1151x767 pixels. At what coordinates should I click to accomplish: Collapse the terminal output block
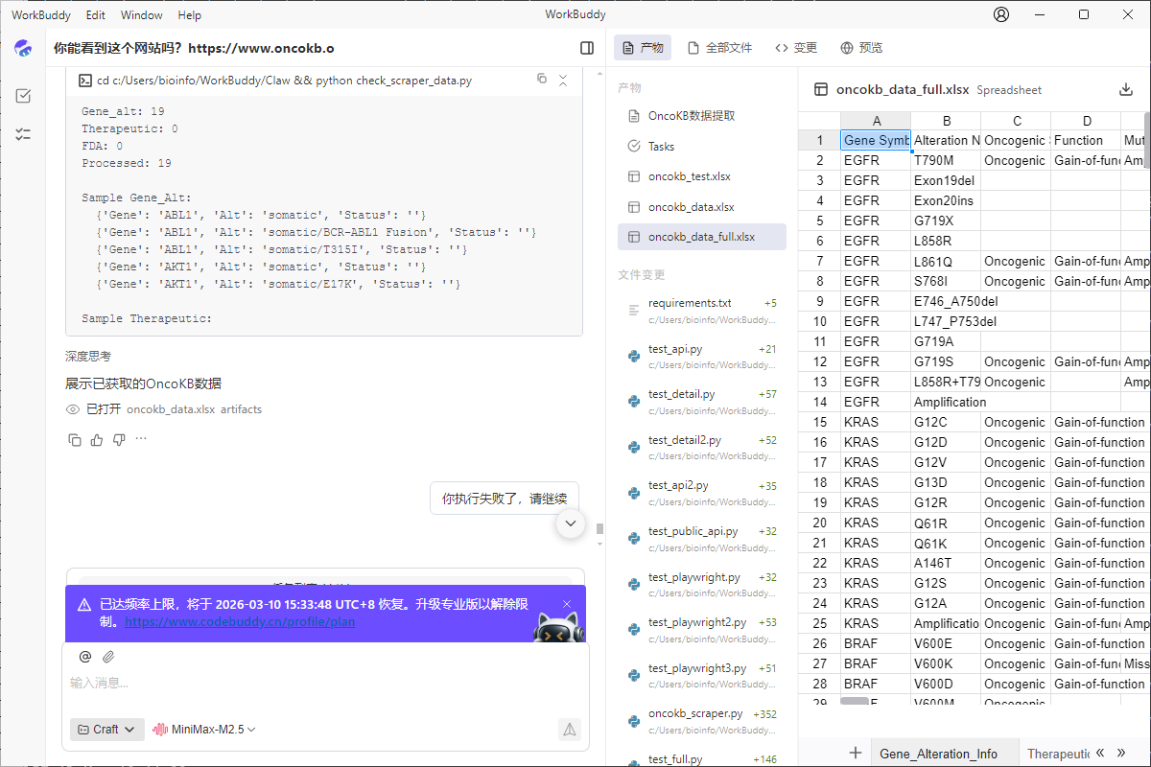[x=563, y=80]
